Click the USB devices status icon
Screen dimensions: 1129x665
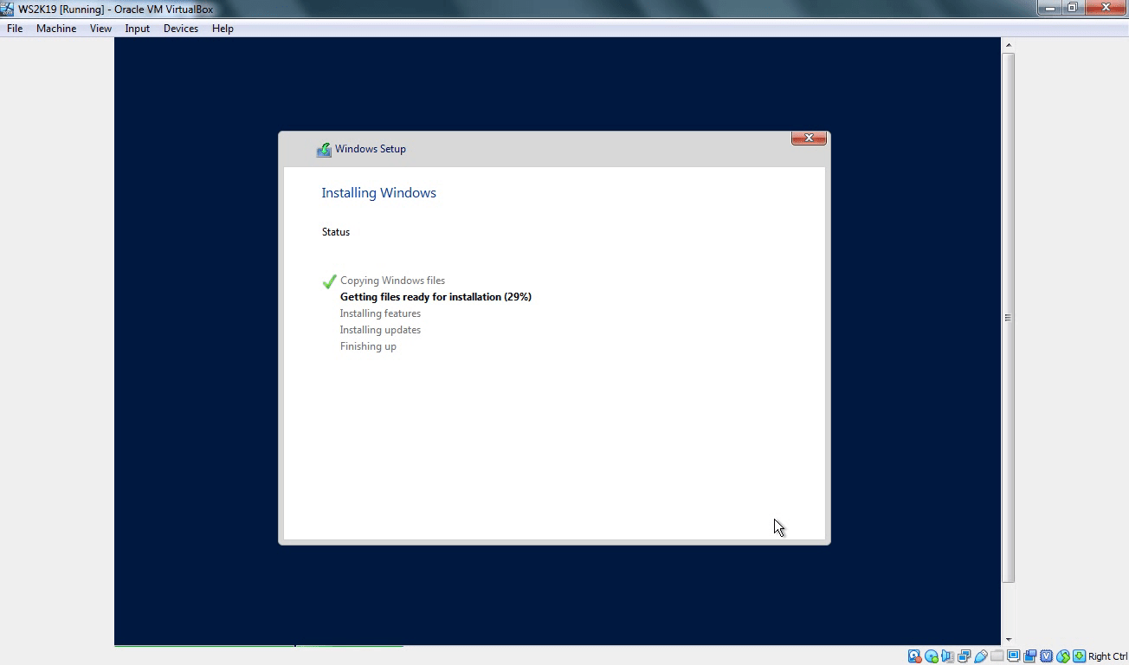[x=981, y=656]
